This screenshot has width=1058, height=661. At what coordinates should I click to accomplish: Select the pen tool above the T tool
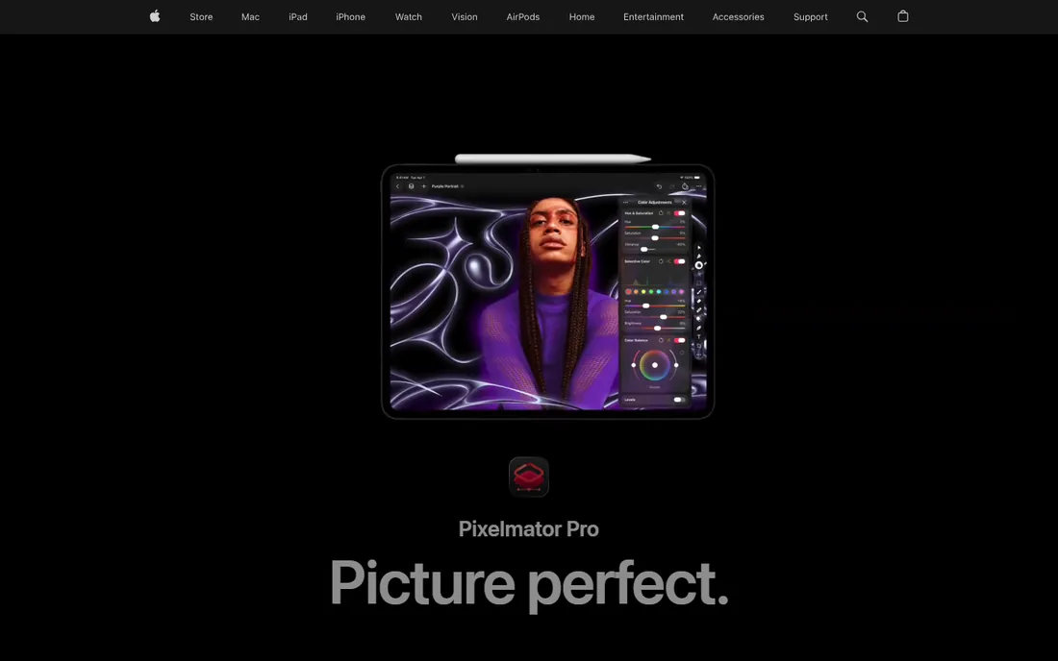[x=699, y=328]
